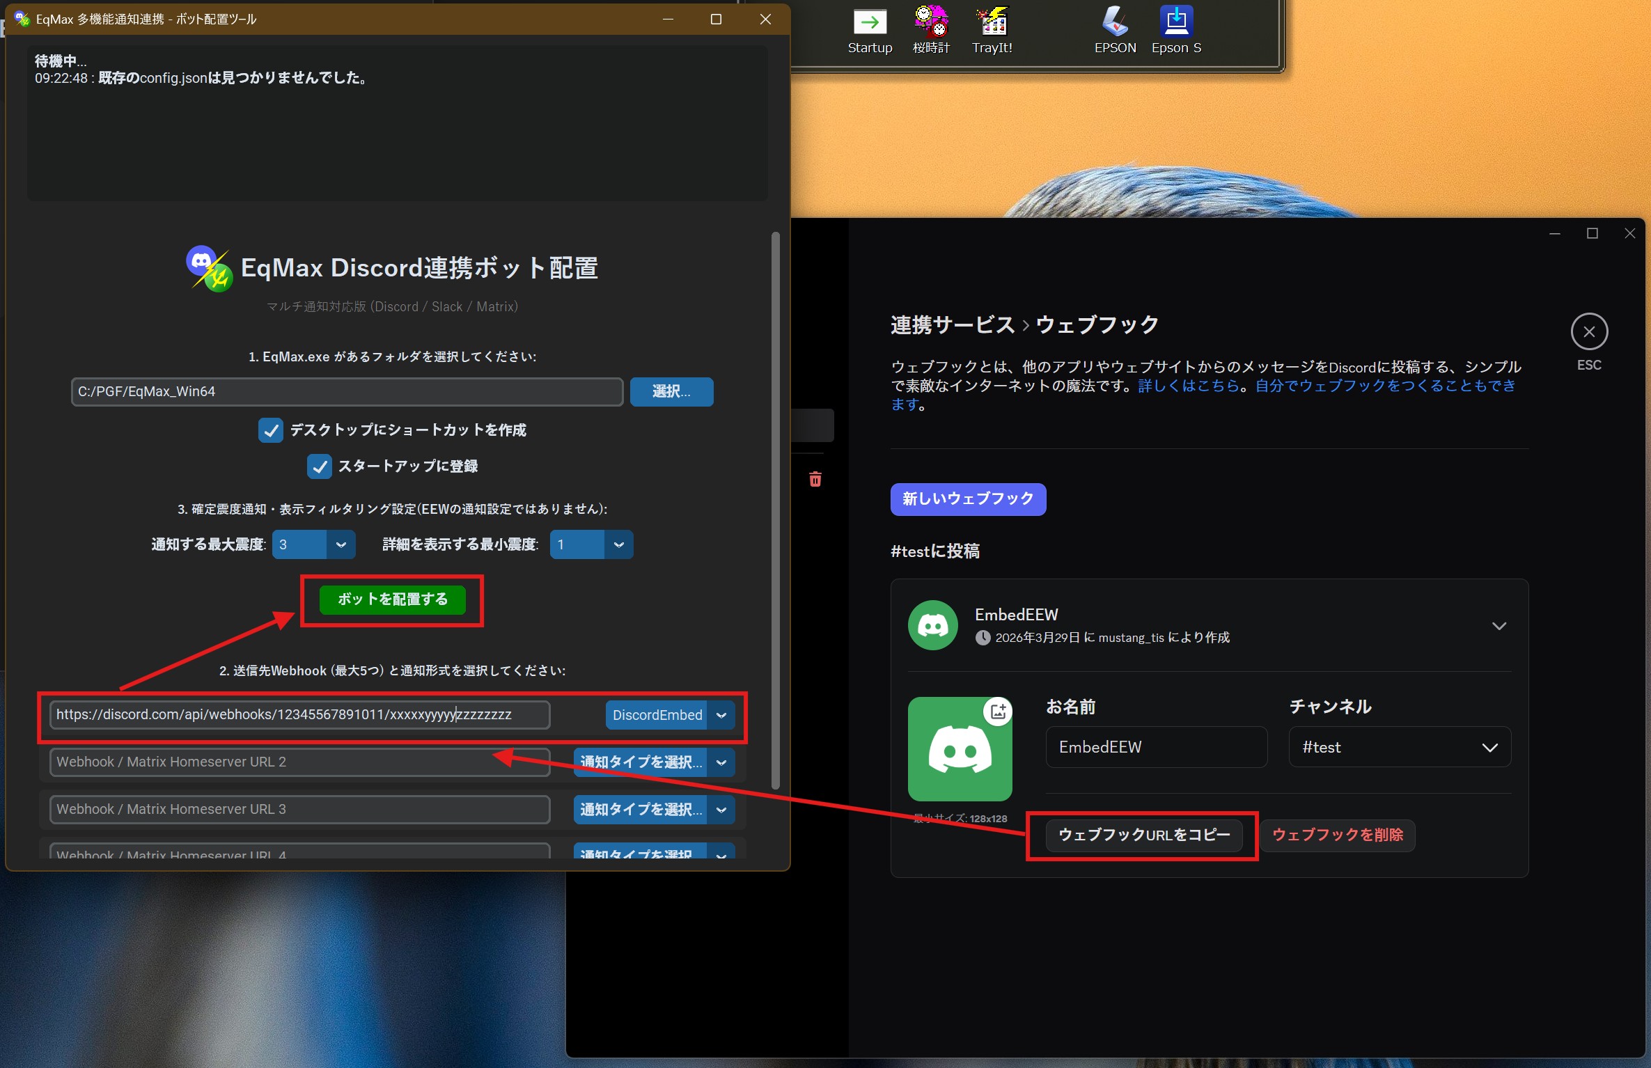Click the 連携サービス breadcrumb

(953, 324)
